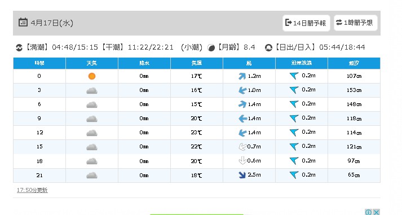Click the sunrise icon near 日出/日入
This screenshot has height=215, width=402.
pyautogui.click(x=268, y=48)
